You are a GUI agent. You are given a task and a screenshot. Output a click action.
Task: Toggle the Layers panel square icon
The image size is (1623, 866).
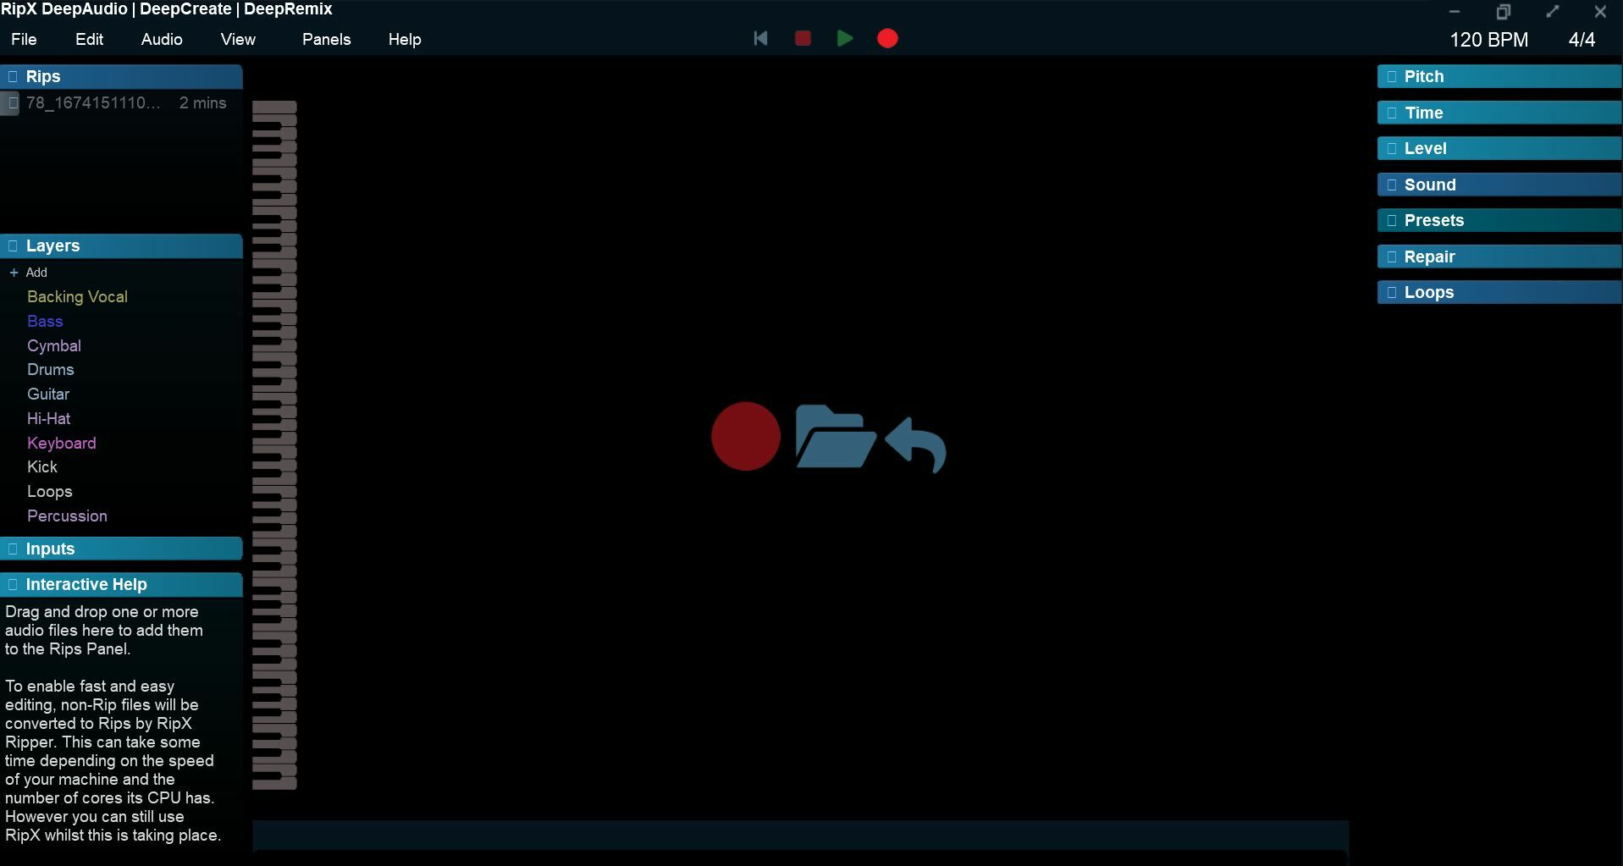pyautogui.click(x=13, y=245)
